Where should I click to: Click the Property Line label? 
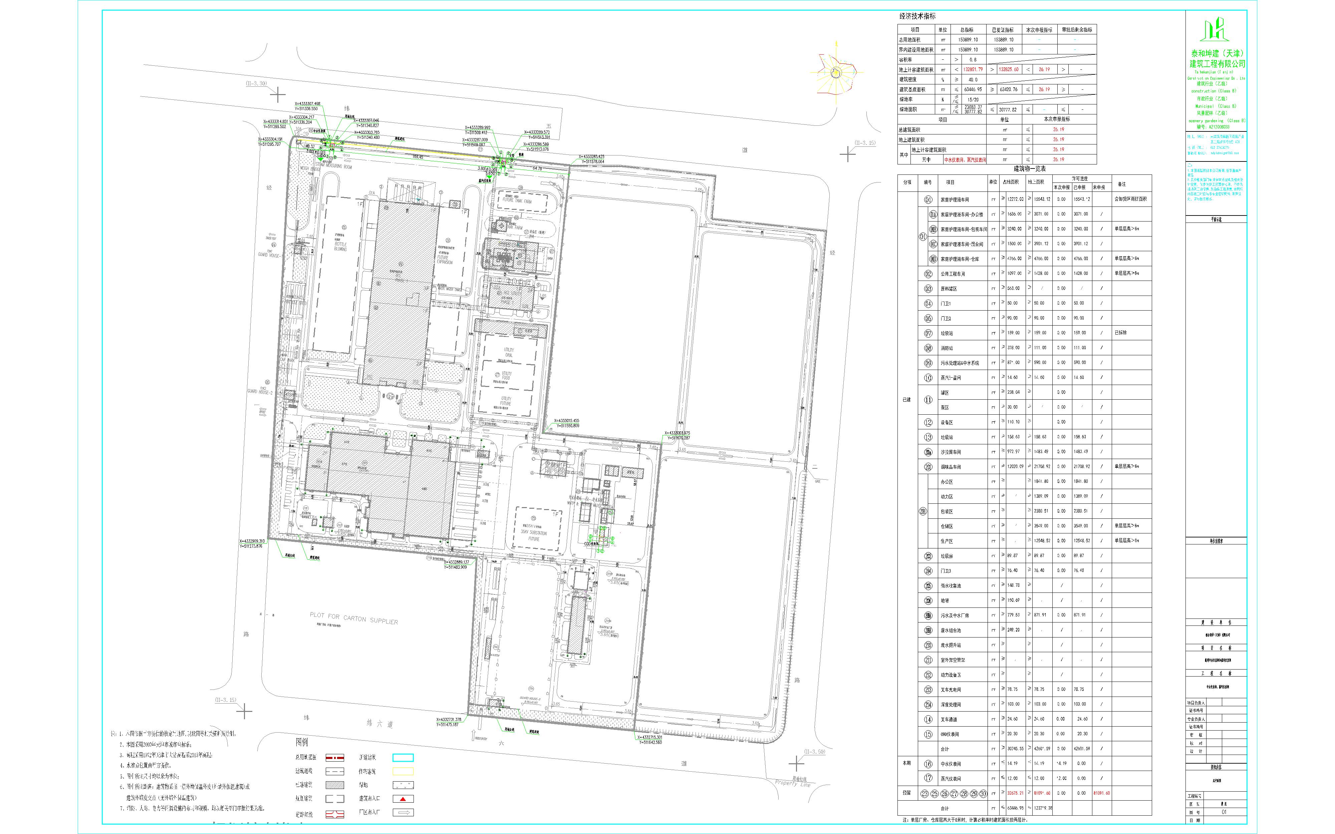pyautogui.click(x=792, y=783)
